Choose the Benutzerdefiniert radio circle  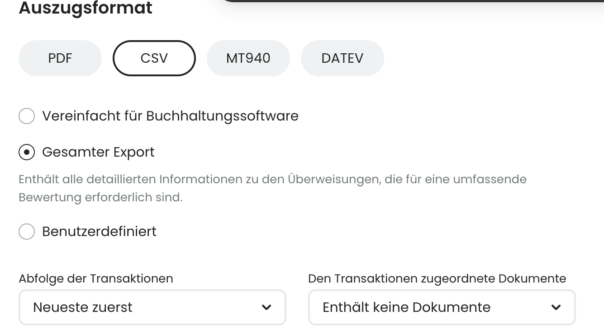point(27,232)
